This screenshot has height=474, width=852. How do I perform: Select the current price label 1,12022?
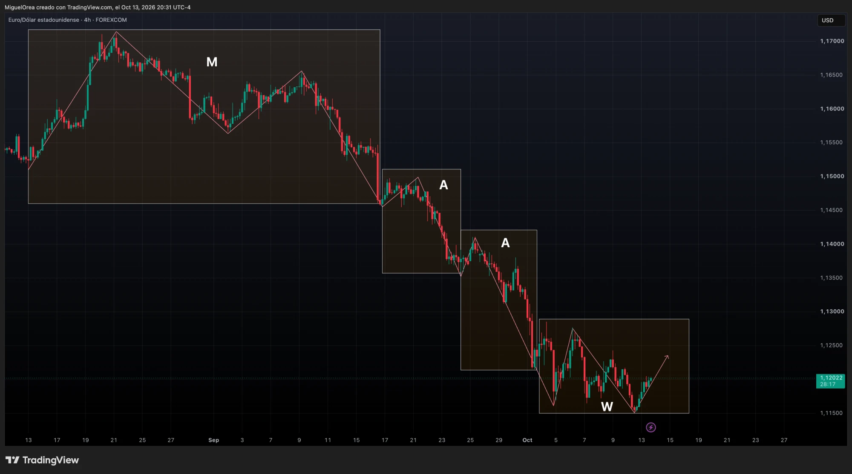(x=831, y=381)
